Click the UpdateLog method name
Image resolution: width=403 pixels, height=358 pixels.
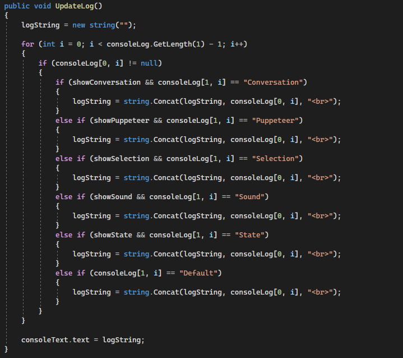click(x=75, y=6)
